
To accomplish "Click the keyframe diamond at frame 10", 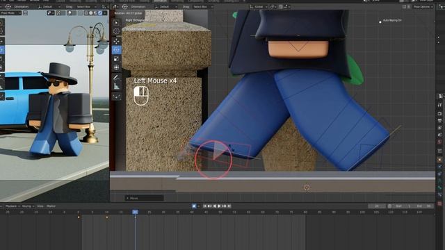I will 107,217.
